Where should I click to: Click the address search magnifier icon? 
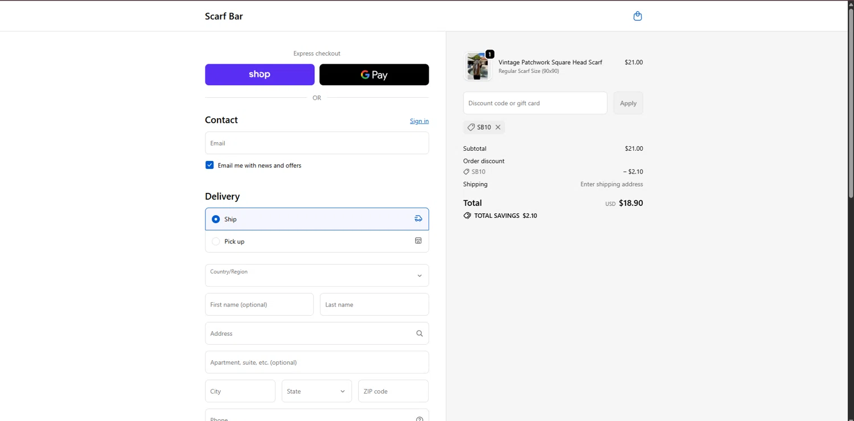click(420, 333)
